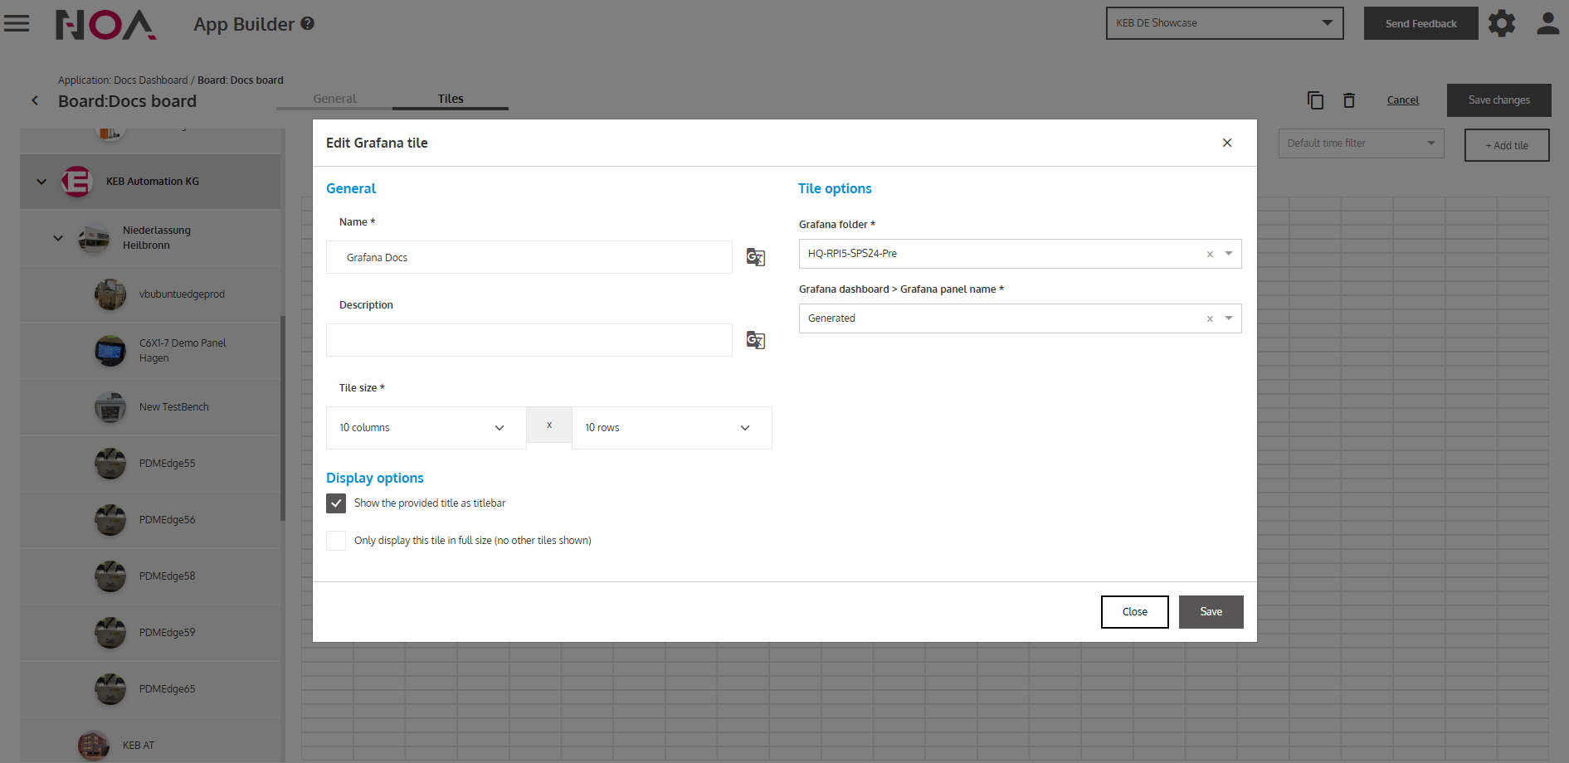This screenshot has width=1569, height=763.
Task: Open the hamburger navigation menu
Action: tap(17, 23)
